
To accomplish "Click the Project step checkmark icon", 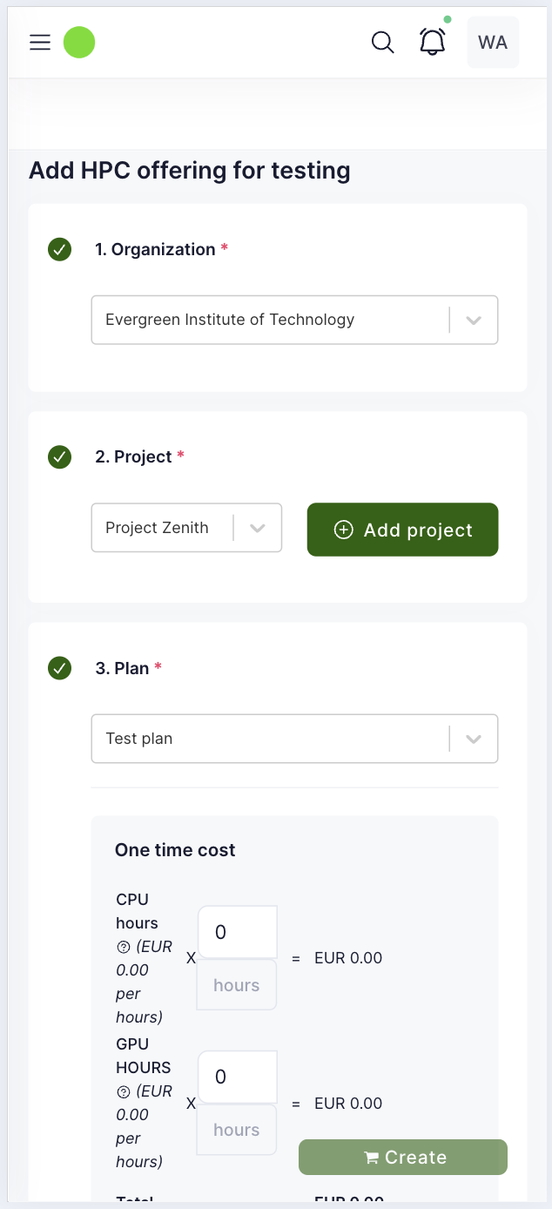I will coord(59,456).
